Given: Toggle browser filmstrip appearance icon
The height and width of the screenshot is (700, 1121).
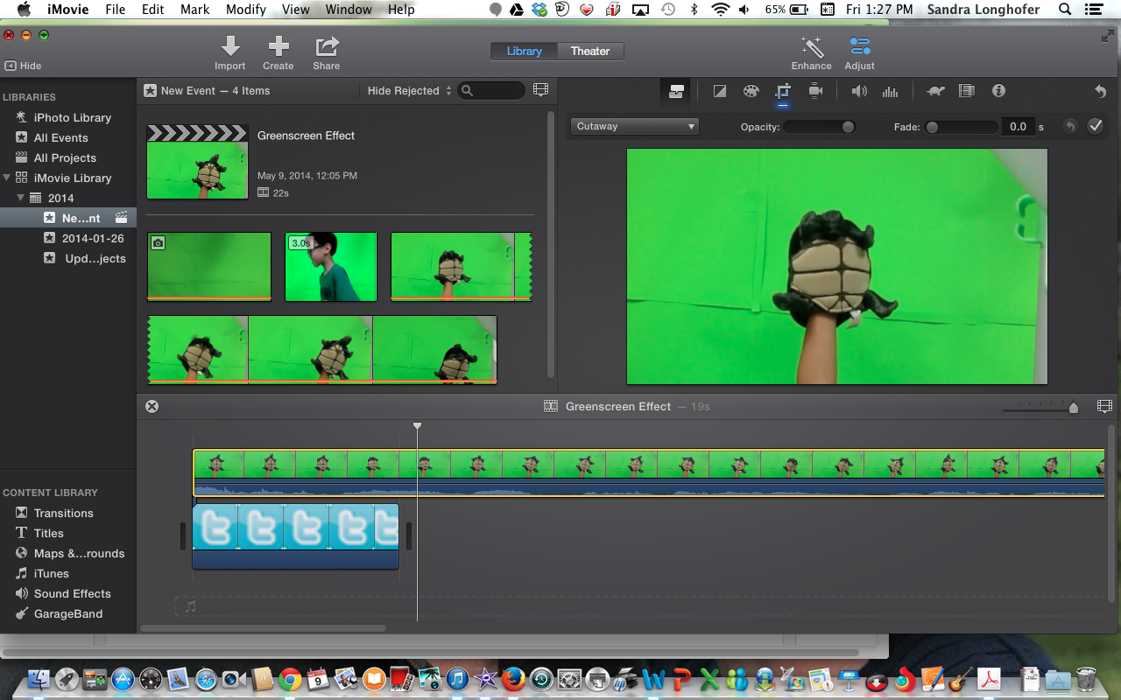Looking at the screenshot, I should [x=540, y=90].
